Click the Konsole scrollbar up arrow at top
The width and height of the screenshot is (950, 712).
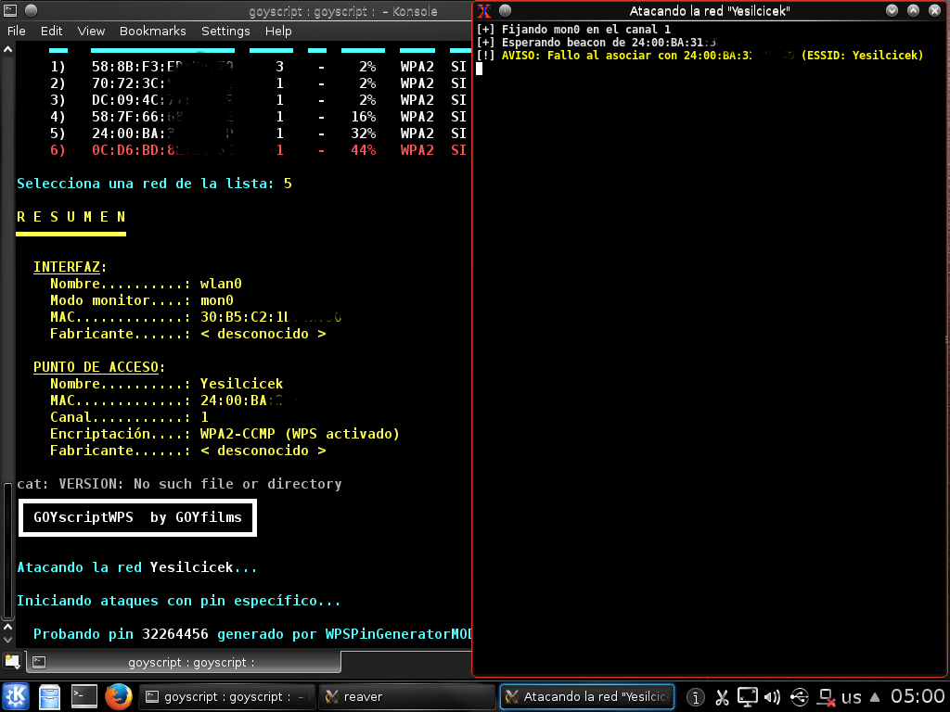(x=7, y=50)
